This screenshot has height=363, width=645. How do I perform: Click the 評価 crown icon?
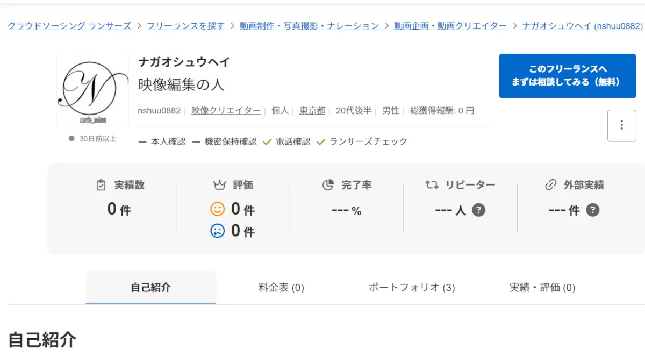pyautogui.click(x=219, y=185)
